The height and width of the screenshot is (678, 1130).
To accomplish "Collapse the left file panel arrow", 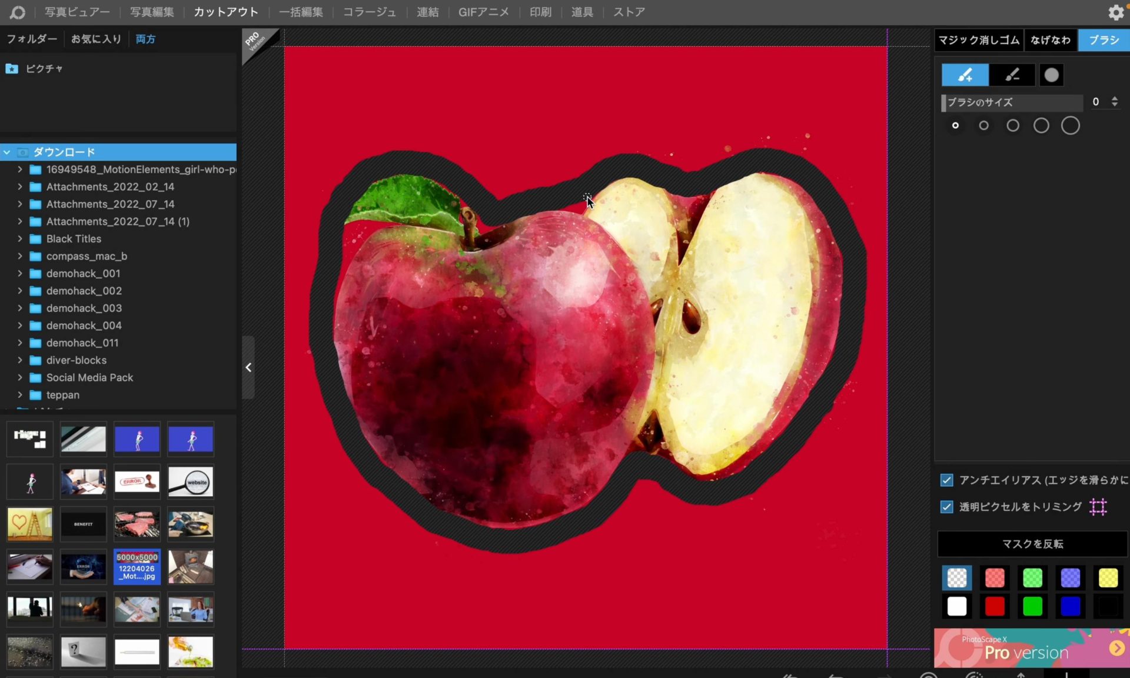I will point(248,368).
